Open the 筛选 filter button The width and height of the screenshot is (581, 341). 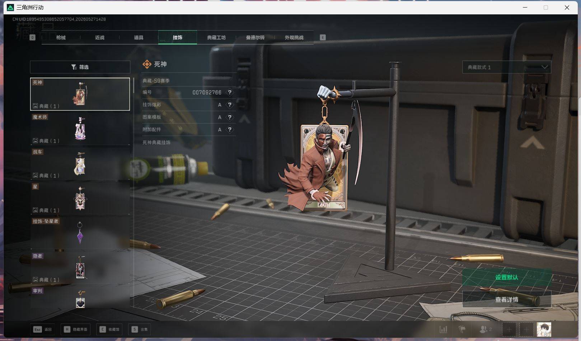coord(80,67)
